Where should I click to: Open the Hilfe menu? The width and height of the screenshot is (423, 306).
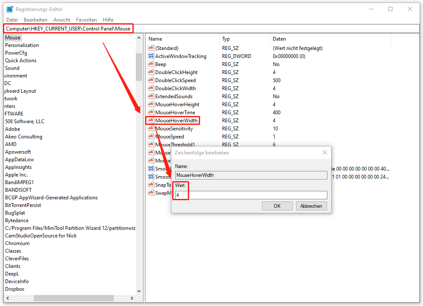108,20
